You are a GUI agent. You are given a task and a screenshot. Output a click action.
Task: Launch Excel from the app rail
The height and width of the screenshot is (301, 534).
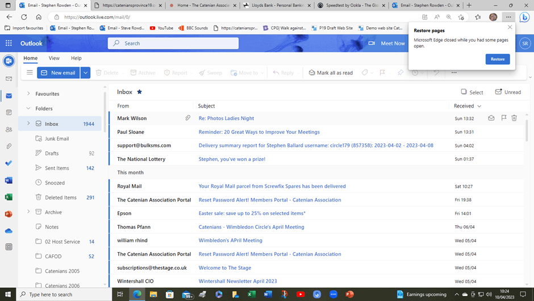coord(9,197)
